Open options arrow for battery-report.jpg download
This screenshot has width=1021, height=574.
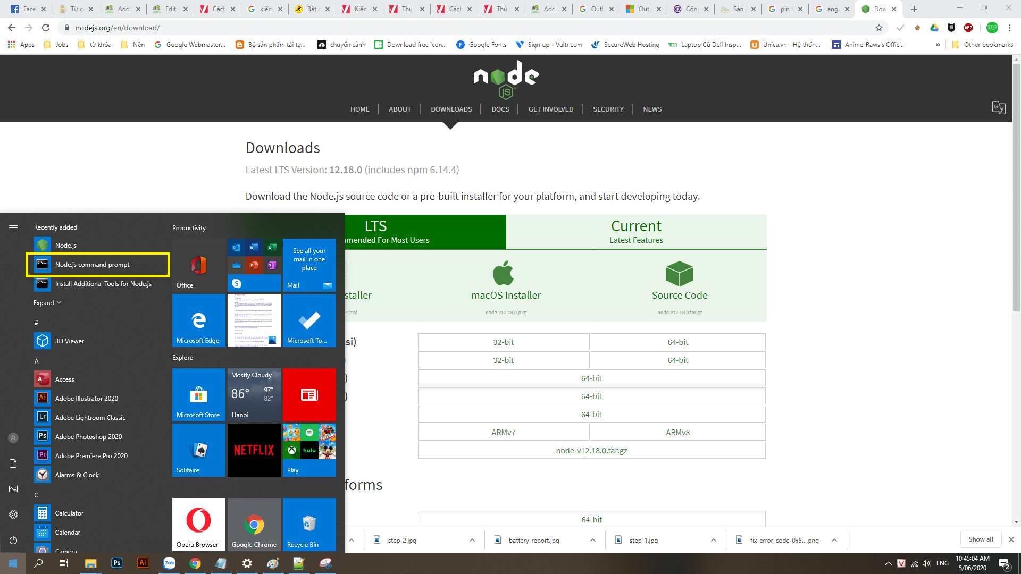click(x=592, y=540)
